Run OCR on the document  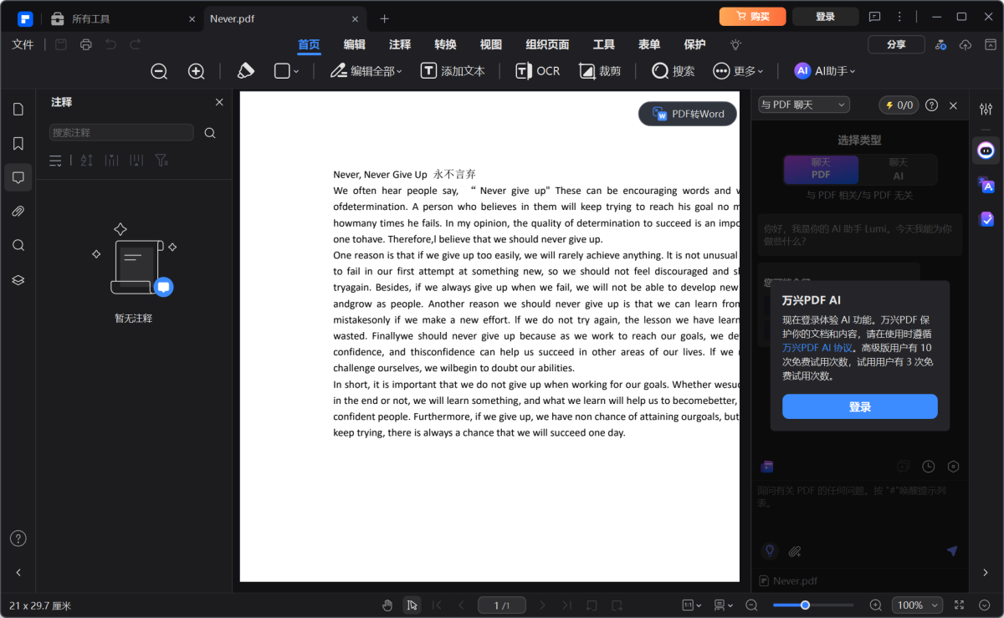[537, 71]
